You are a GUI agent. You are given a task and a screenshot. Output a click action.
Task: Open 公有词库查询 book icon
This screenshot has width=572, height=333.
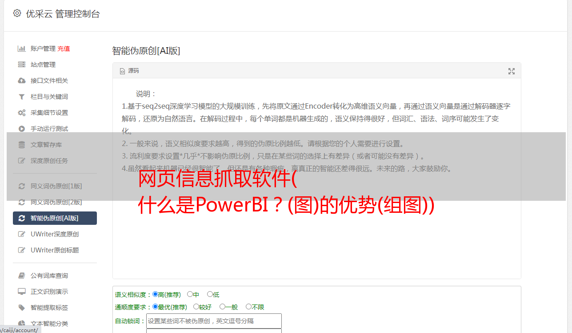pyautogui.click(x=21, y=276)
